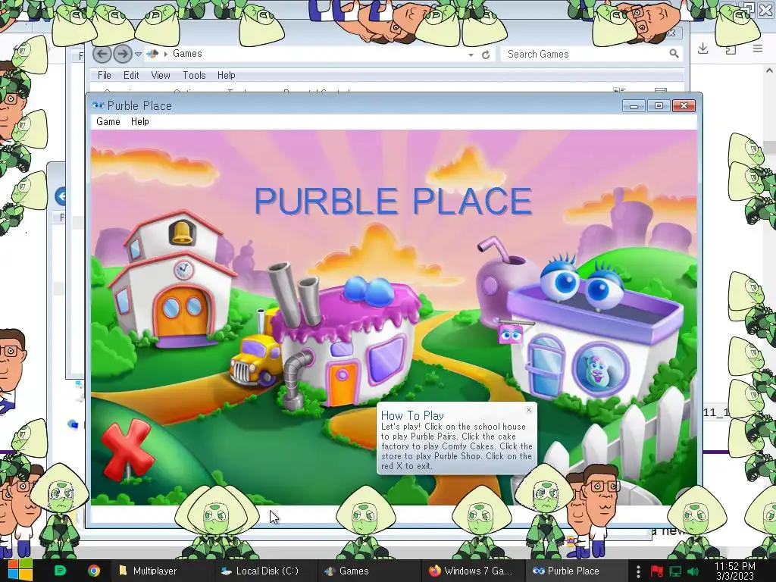Click the search magnifier icon in Games window
776x582 pixels.
pyautogui.click(x=674, y=54)
